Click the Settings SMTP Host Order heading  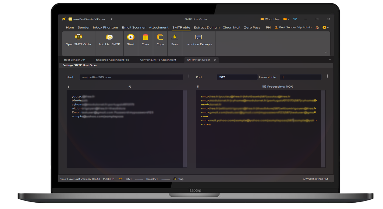[80, 65]
